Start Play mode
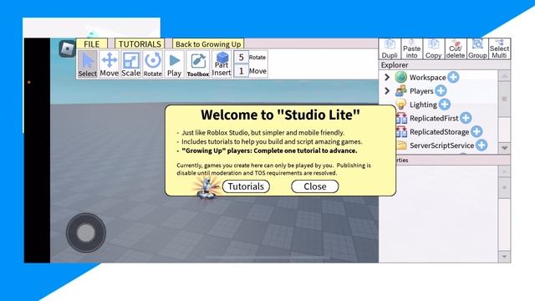This screenshot has width=535, height=301. click(x=174, y=64)
